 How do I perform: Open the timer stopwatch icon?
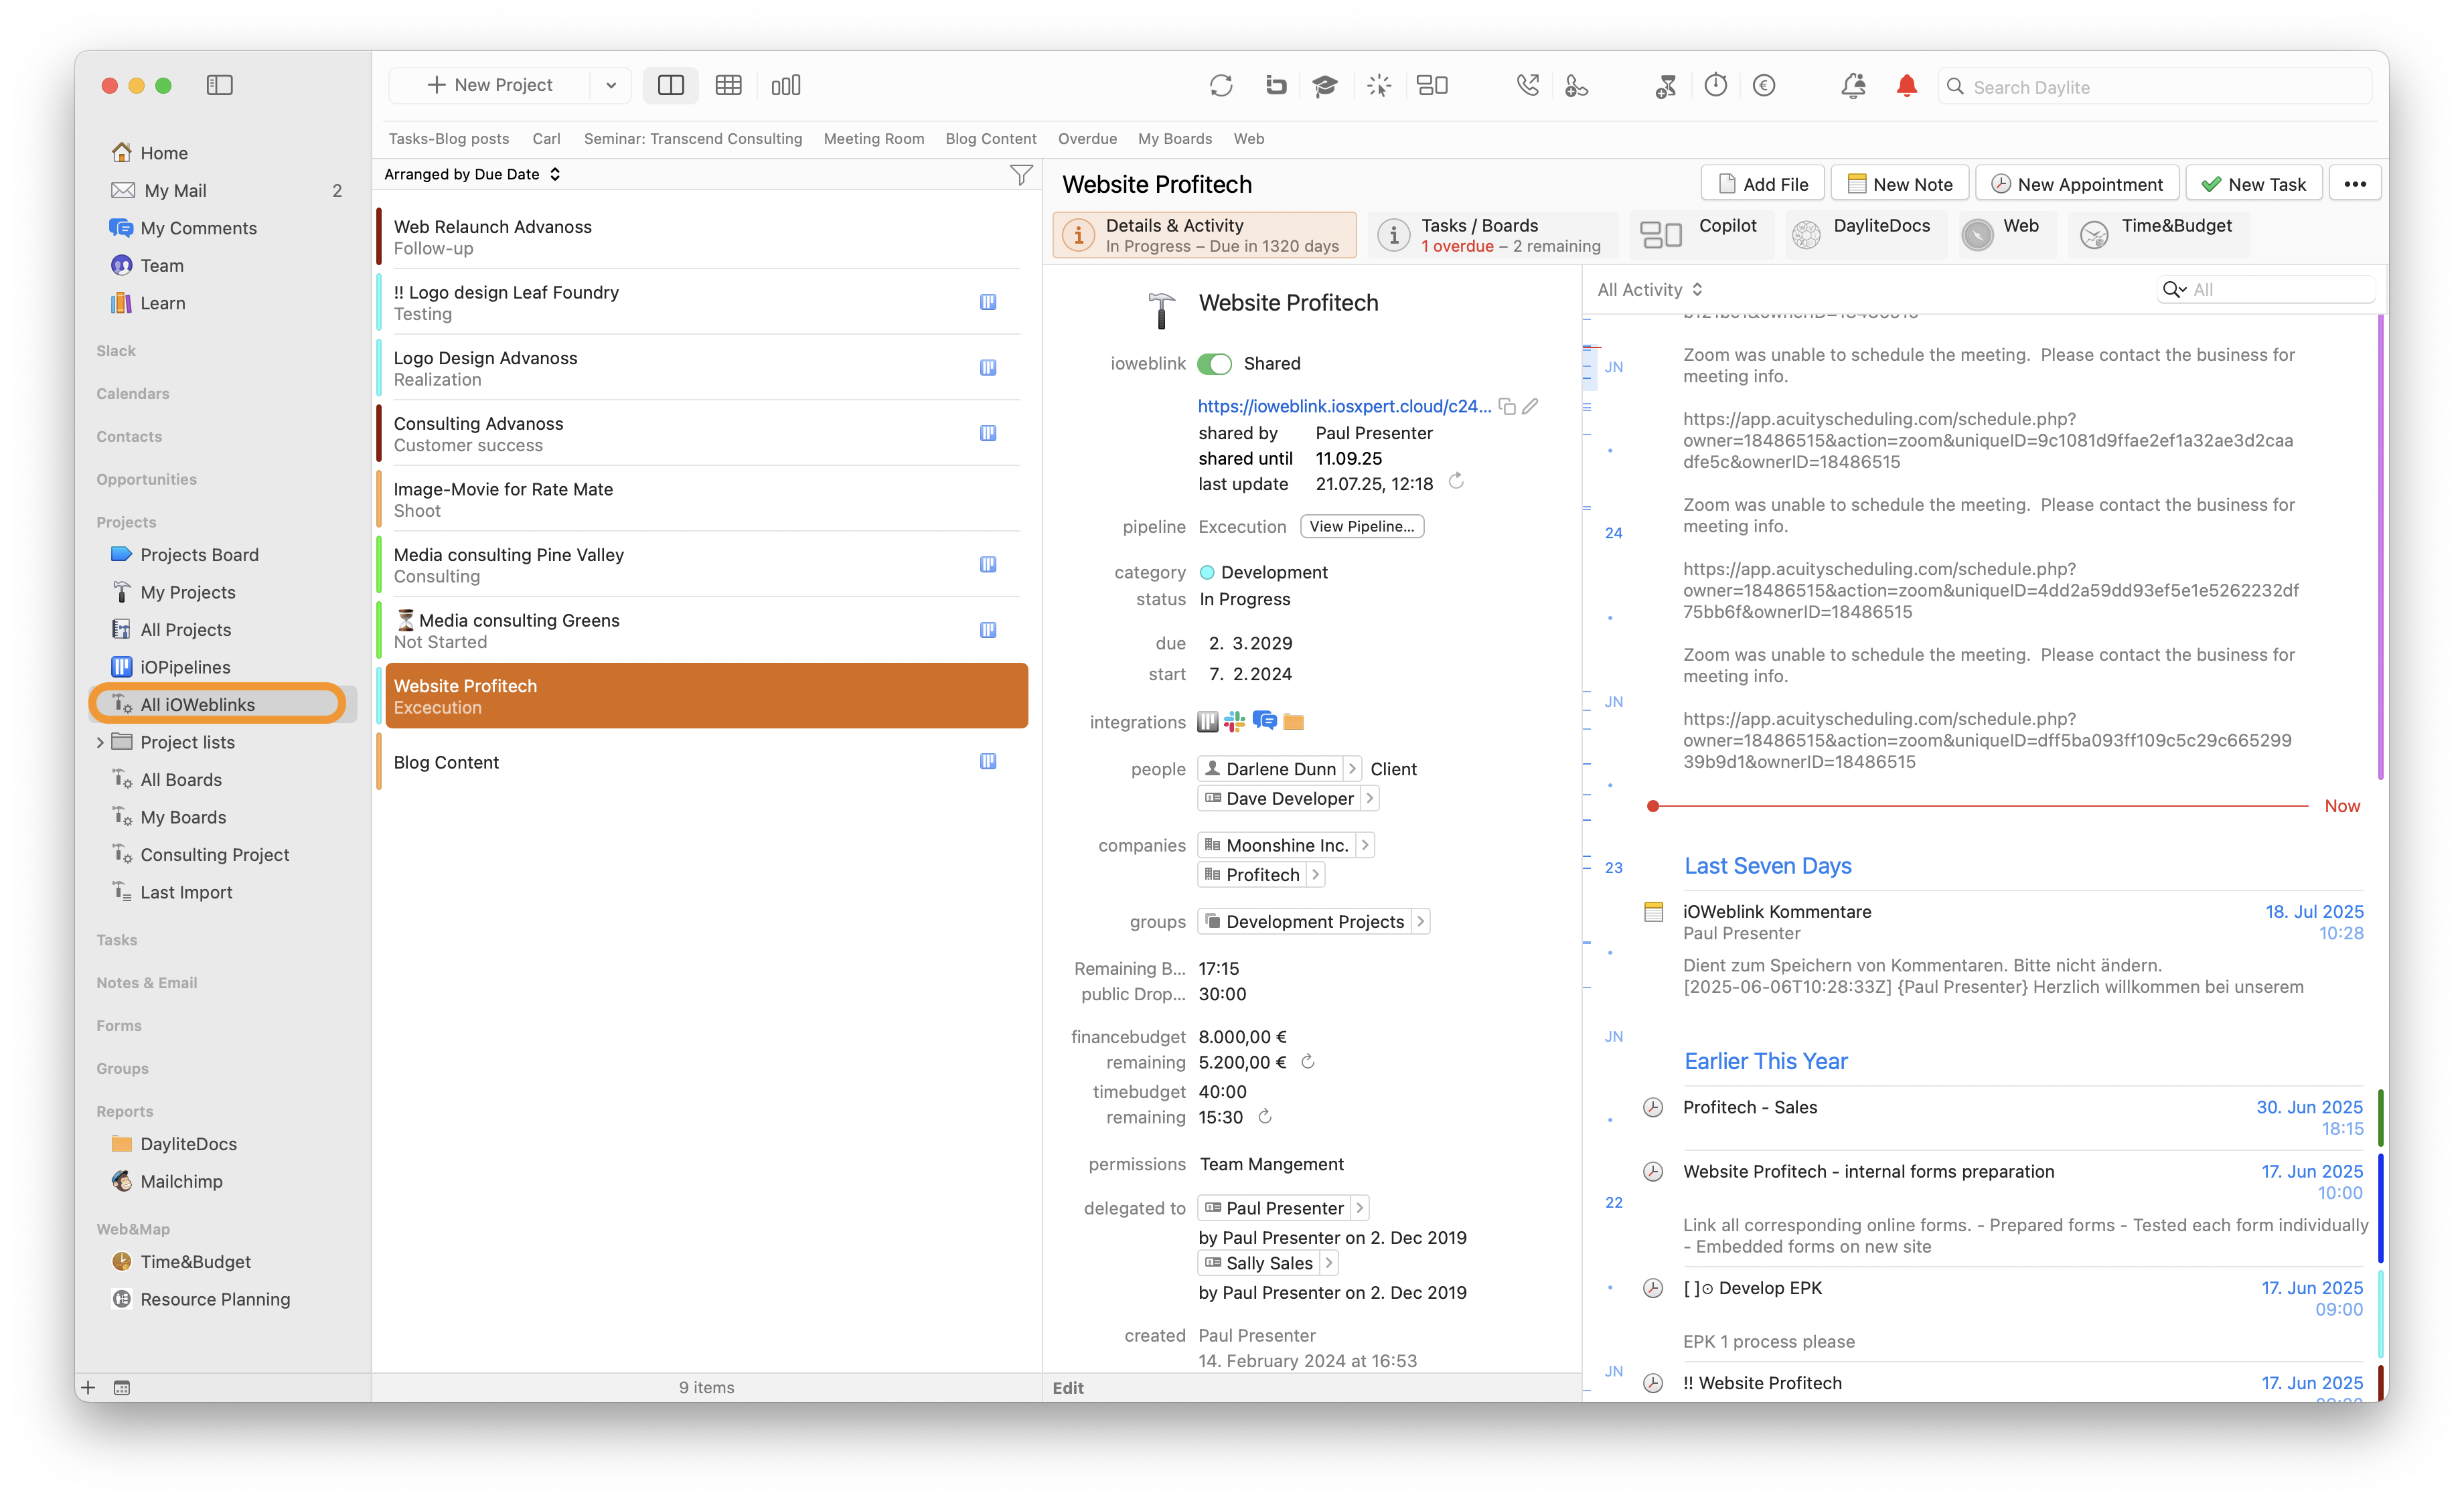[1716, 86]
